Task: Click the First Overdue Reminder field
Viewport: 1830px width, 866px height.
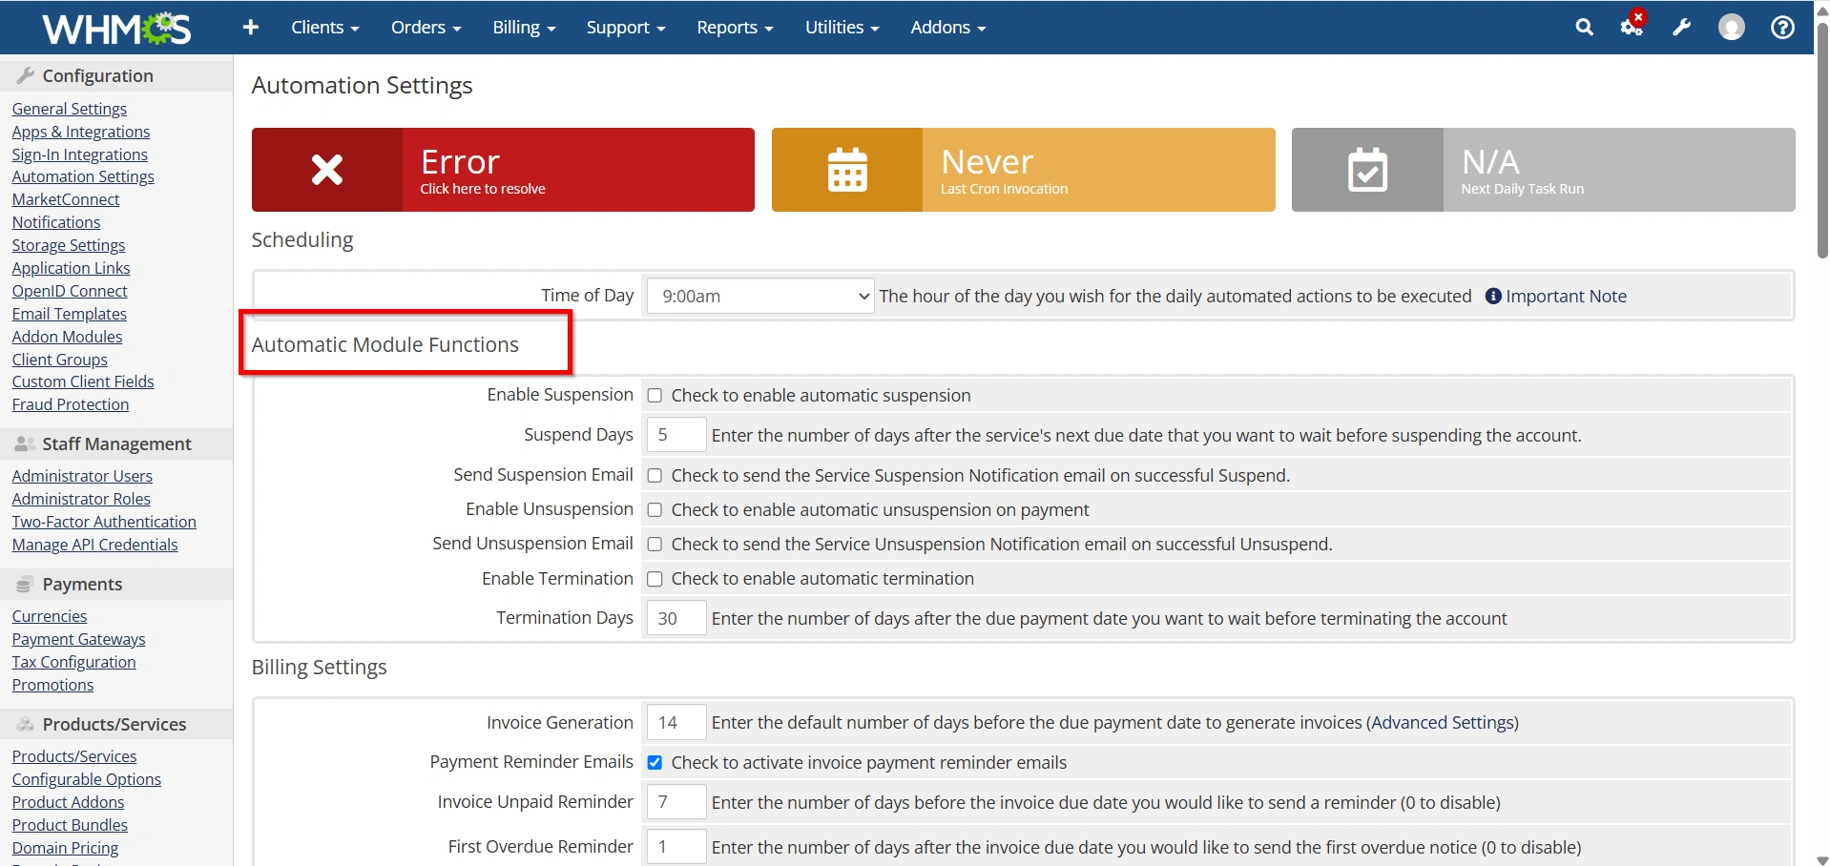Action: [x=676, y=847]
